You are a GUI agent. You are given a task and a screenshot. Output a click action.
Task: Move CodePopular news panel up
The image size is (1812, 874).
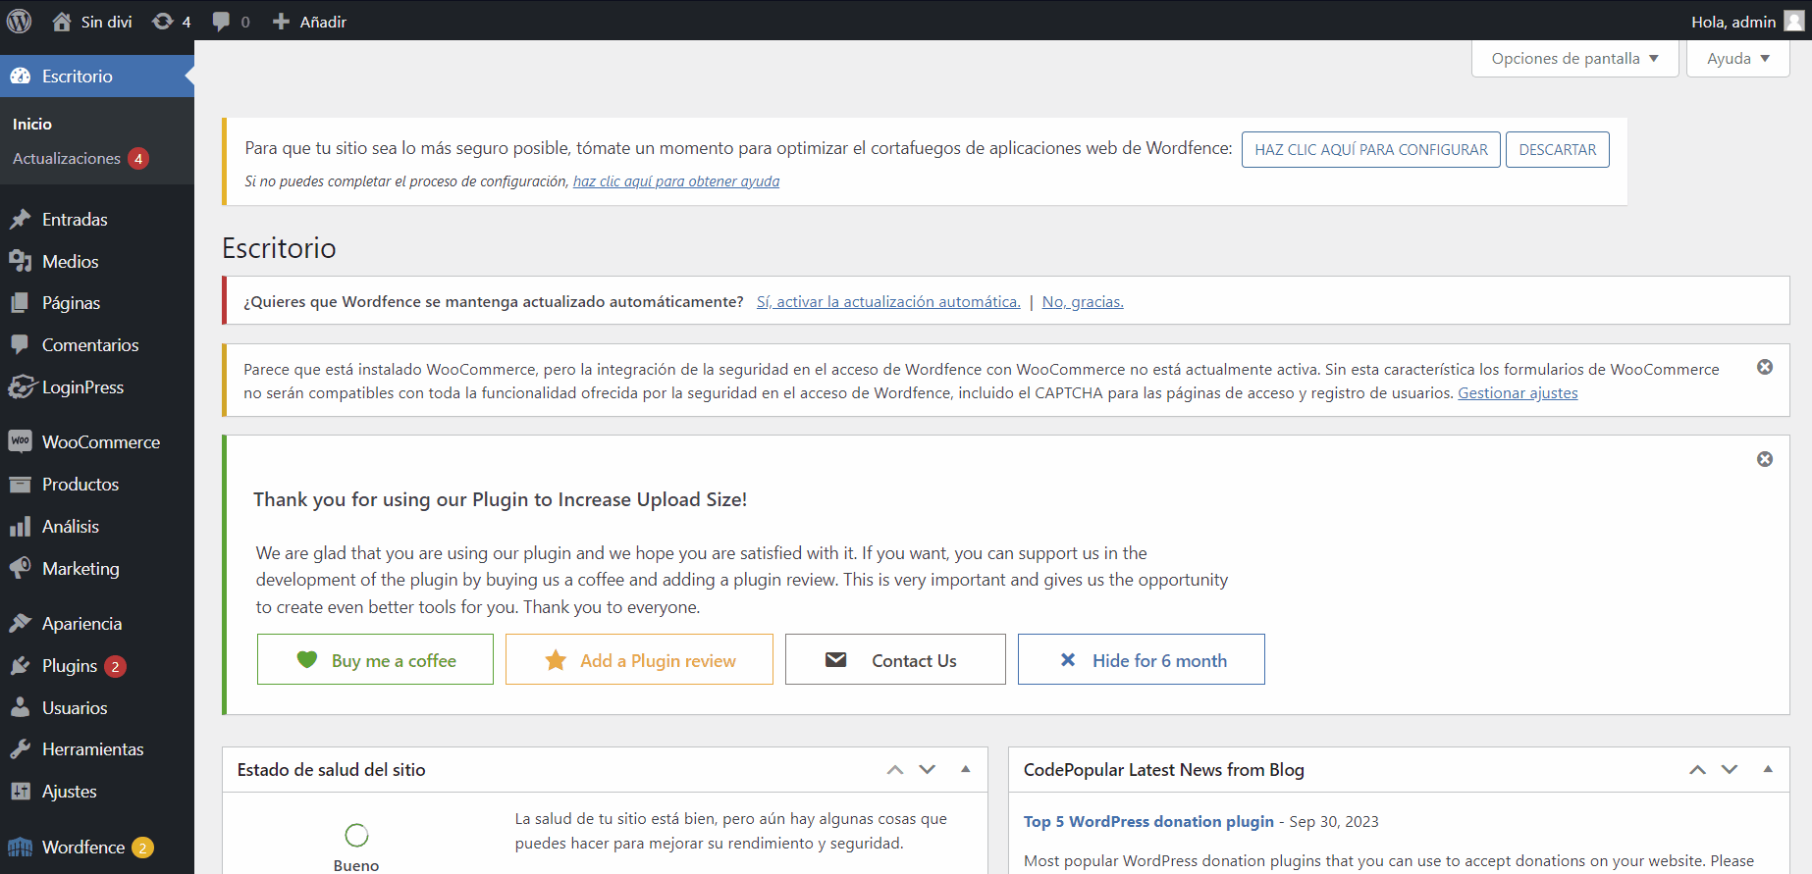1697,770
